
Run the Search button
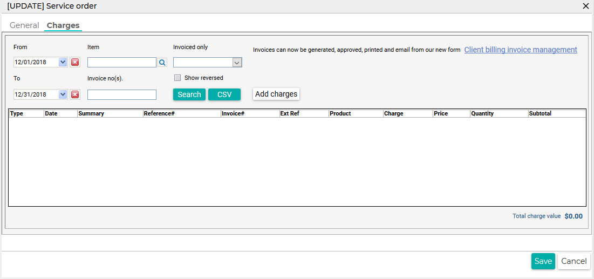coord(189,94)
